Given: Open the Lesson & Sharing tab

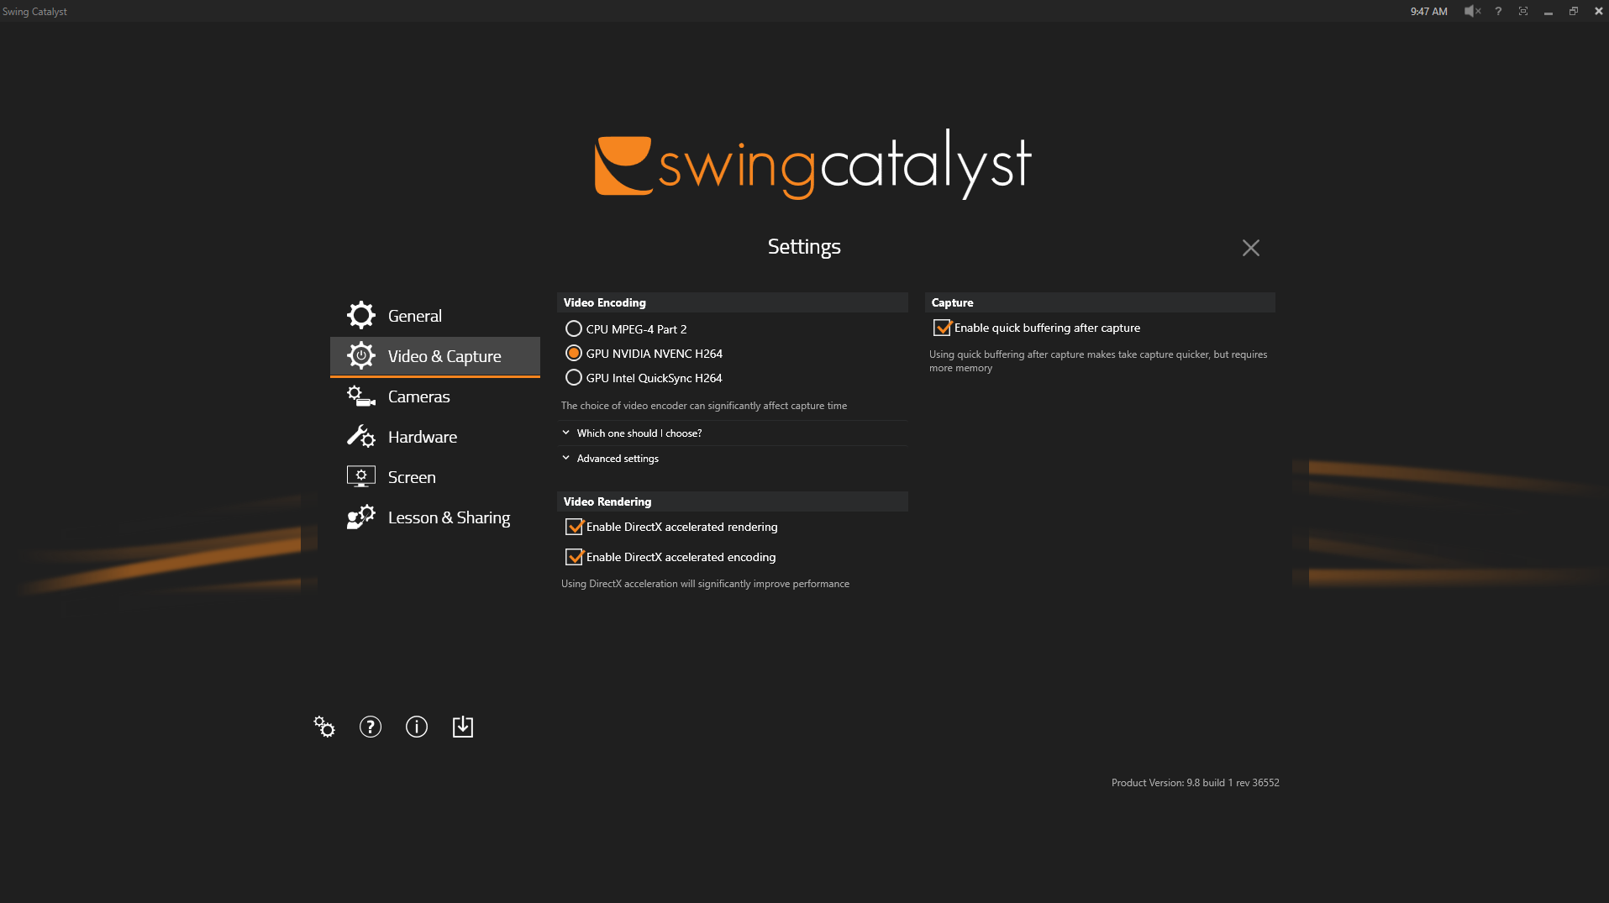Looking at the screenshot, I should coord(449,517).
